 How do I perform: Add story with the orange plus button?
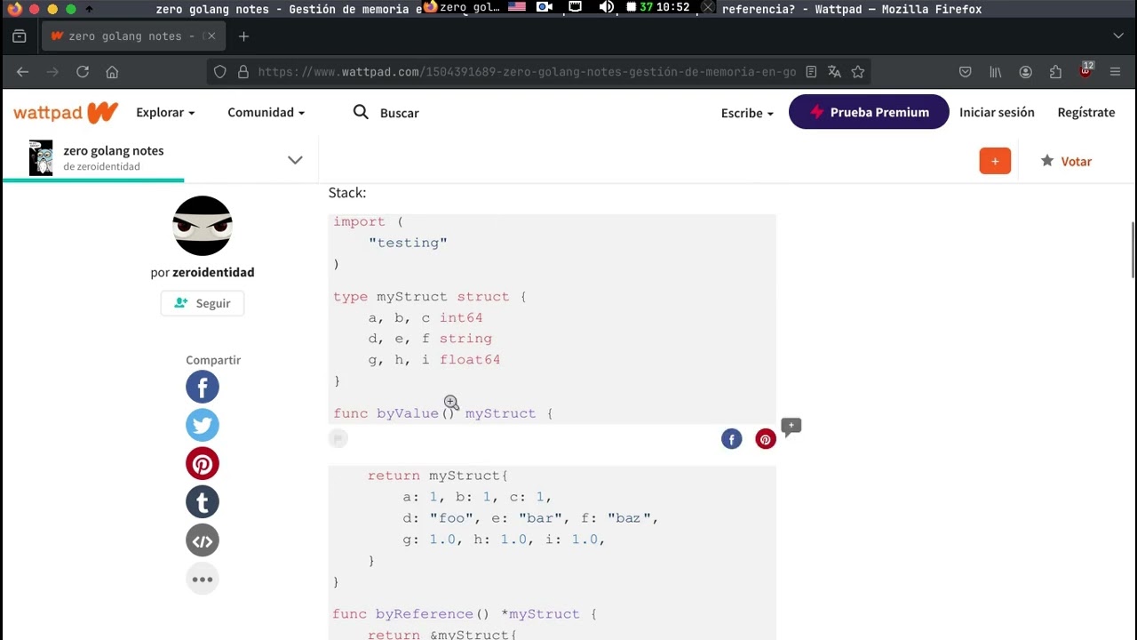coord(995,161)
